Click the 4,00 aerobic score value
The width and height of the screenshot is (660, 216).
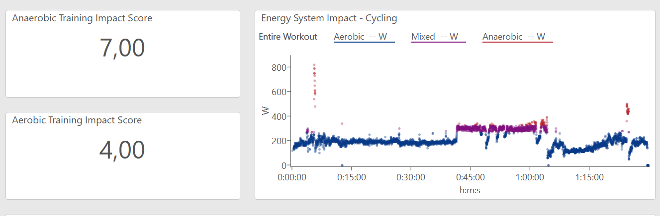pos(122,150)
